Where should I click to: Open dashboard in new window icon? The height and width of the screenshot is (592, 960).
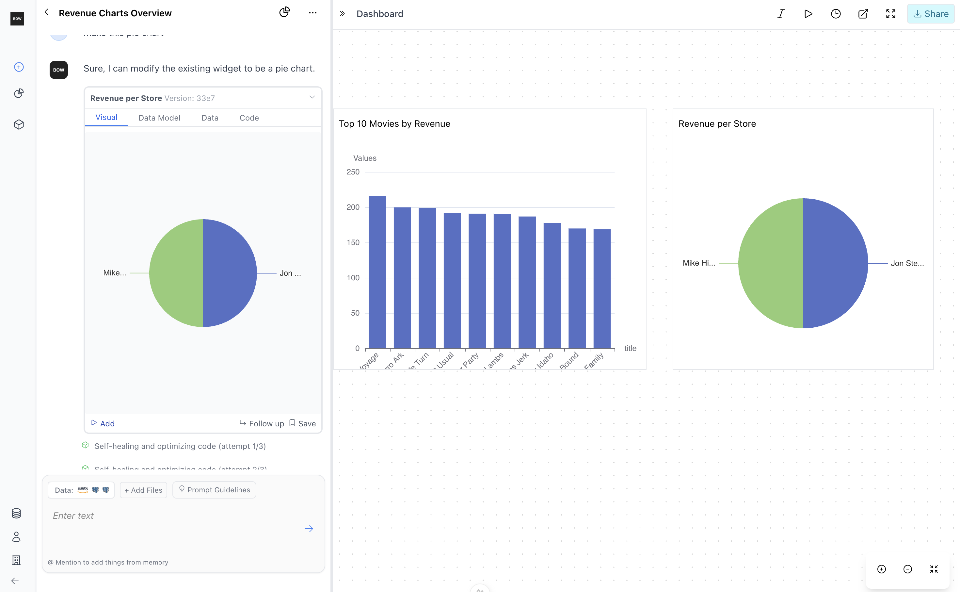863,14
